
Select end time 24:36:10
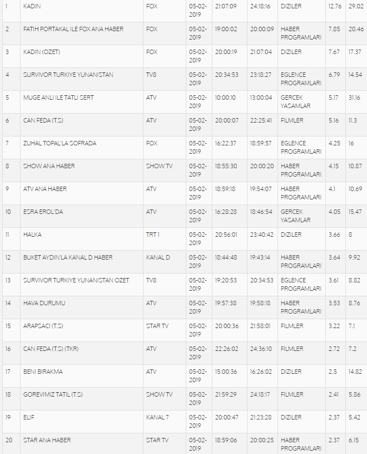pos(261,349)
